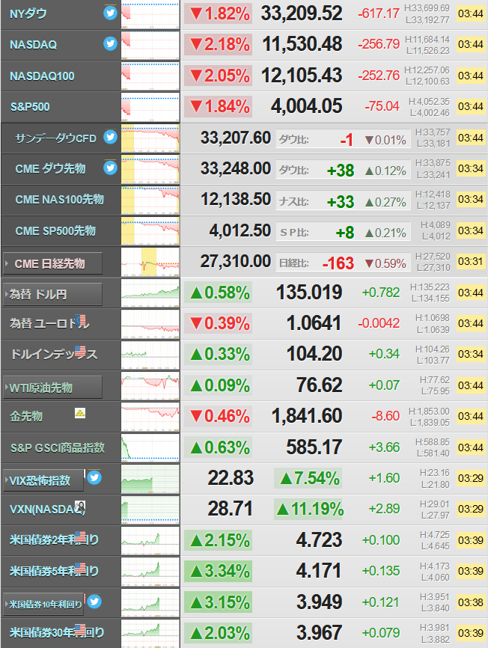
Task: Expand the VIX恐怖指数 button
Action: 43,480
